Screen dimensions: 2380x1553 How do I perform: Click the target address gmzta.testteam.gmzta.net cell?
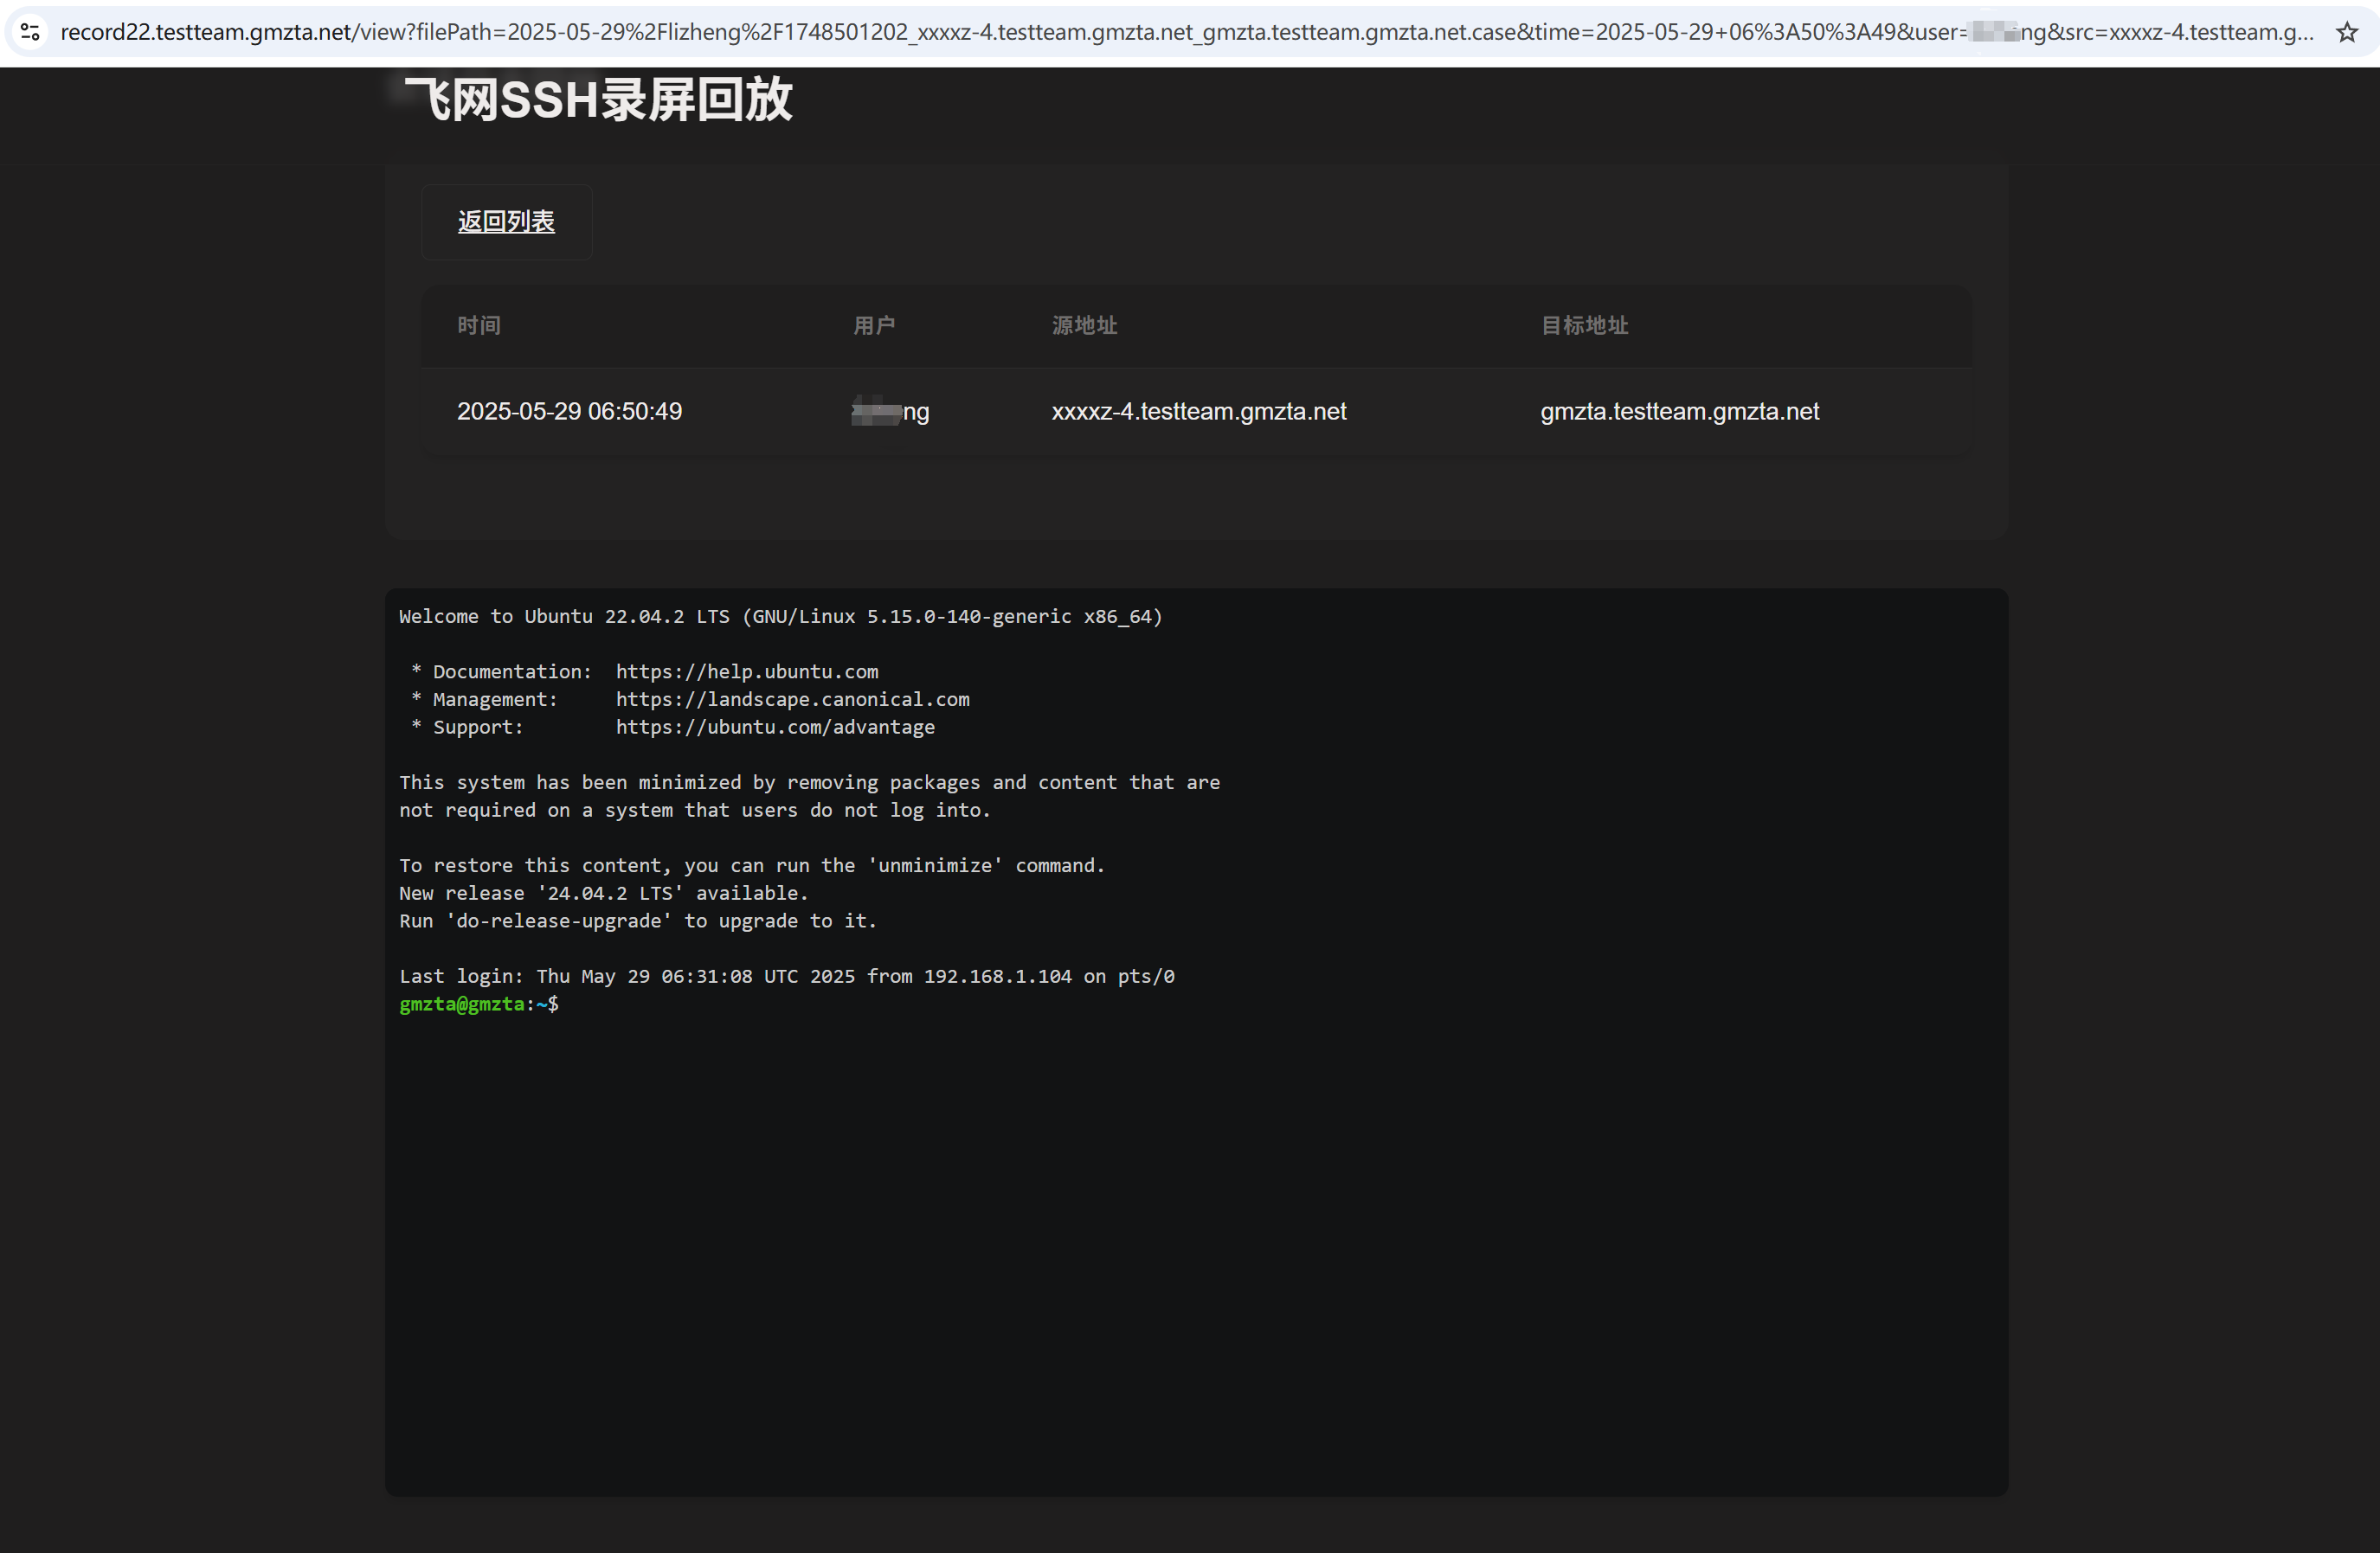pos(1679,411)
